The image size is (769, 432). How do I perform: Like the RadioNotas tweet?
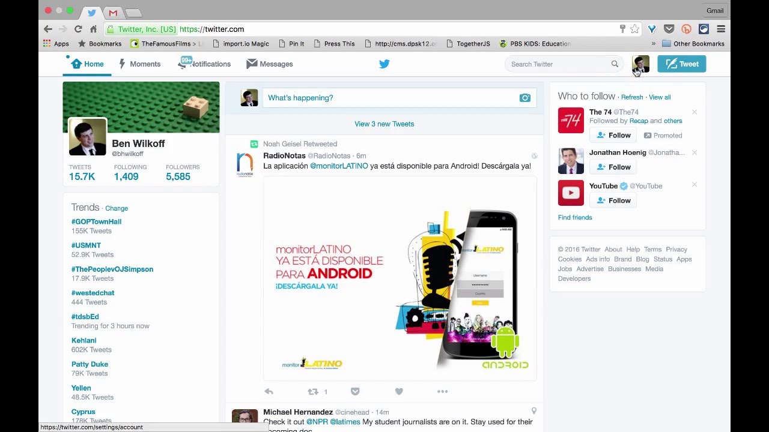[x=399, y=391]
